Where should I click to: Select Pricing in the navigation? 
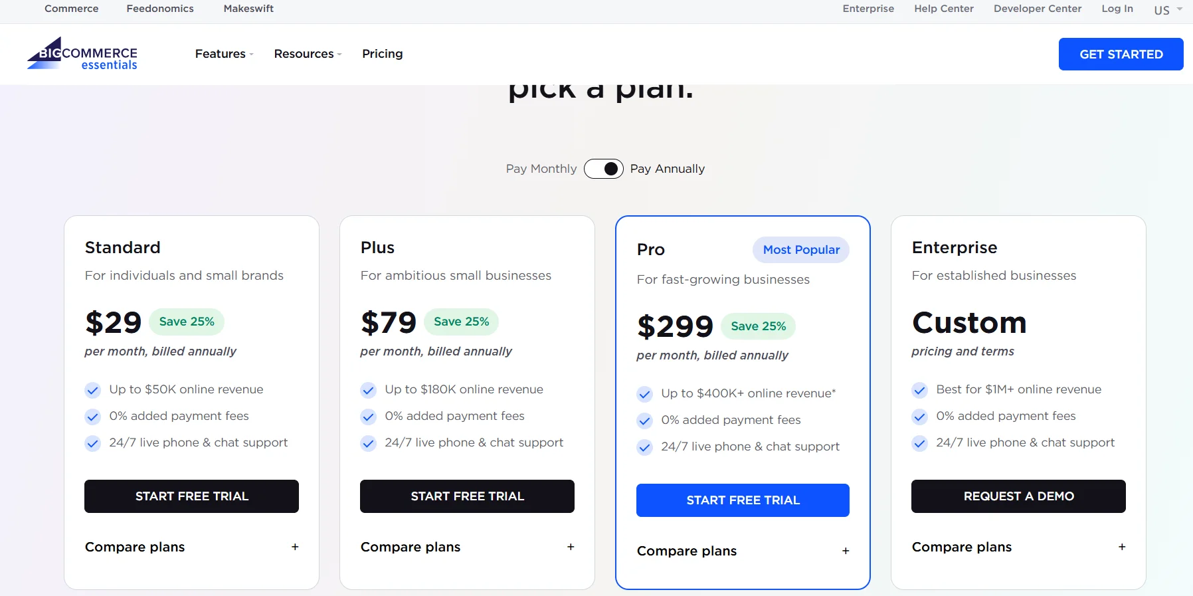coord(383,54)
